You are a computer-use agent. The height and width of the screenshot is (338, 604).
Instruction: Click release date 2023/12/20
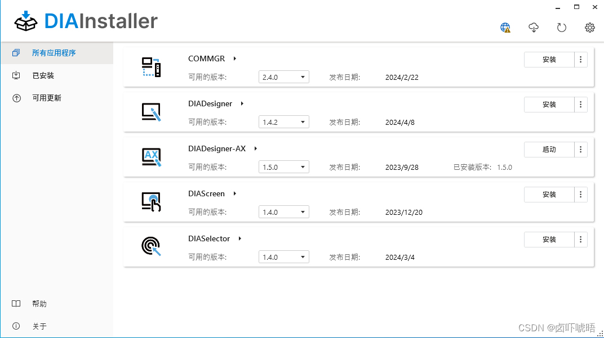pyautogui.click(x=403, y=212)
